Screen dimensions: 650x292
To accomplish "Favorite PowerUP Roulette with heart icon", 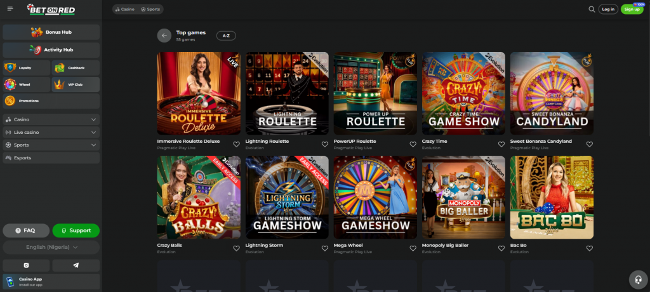I will point(413,144).
